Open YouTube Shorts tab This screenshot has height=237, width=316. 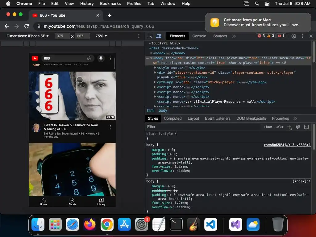(x=72, y=202)
